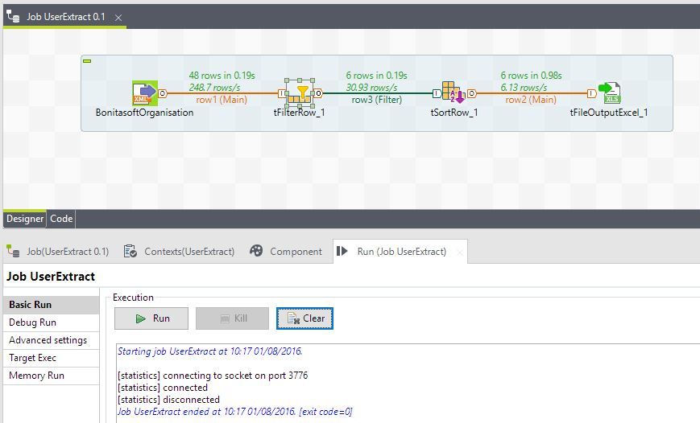Select Debug Run in the run list
This screenshot has height=423, width=700.
(x=33, y=322)
